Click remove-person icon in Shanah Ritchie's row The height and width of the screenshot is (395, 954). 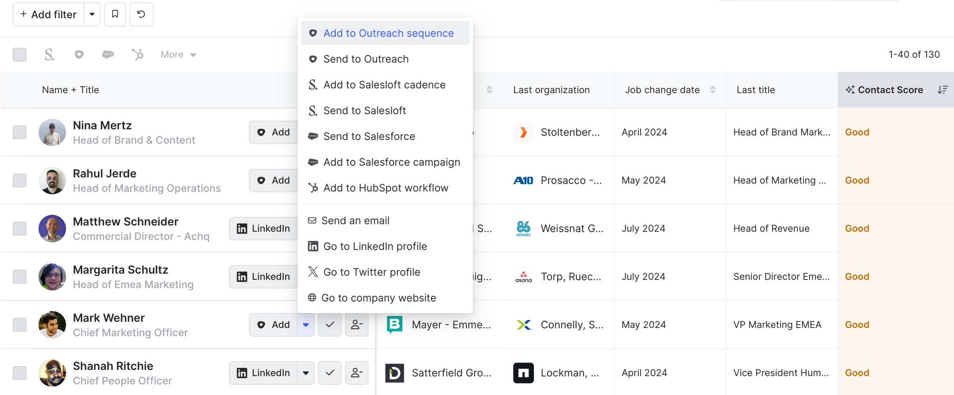coord(357,373)
